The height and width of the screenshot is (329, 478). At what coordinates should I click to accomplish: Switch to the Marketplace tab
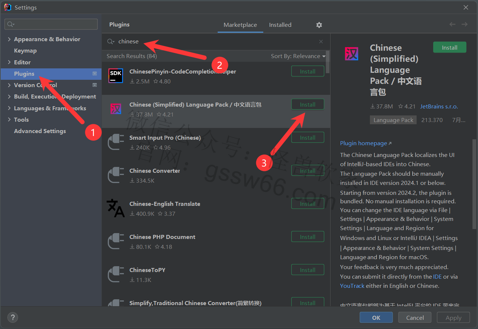click(x=240, y=25)
